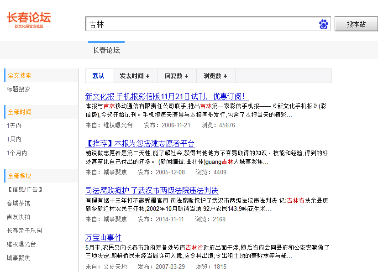Click the view count 1815
The image size is (378, 272).
coord(220,267)
